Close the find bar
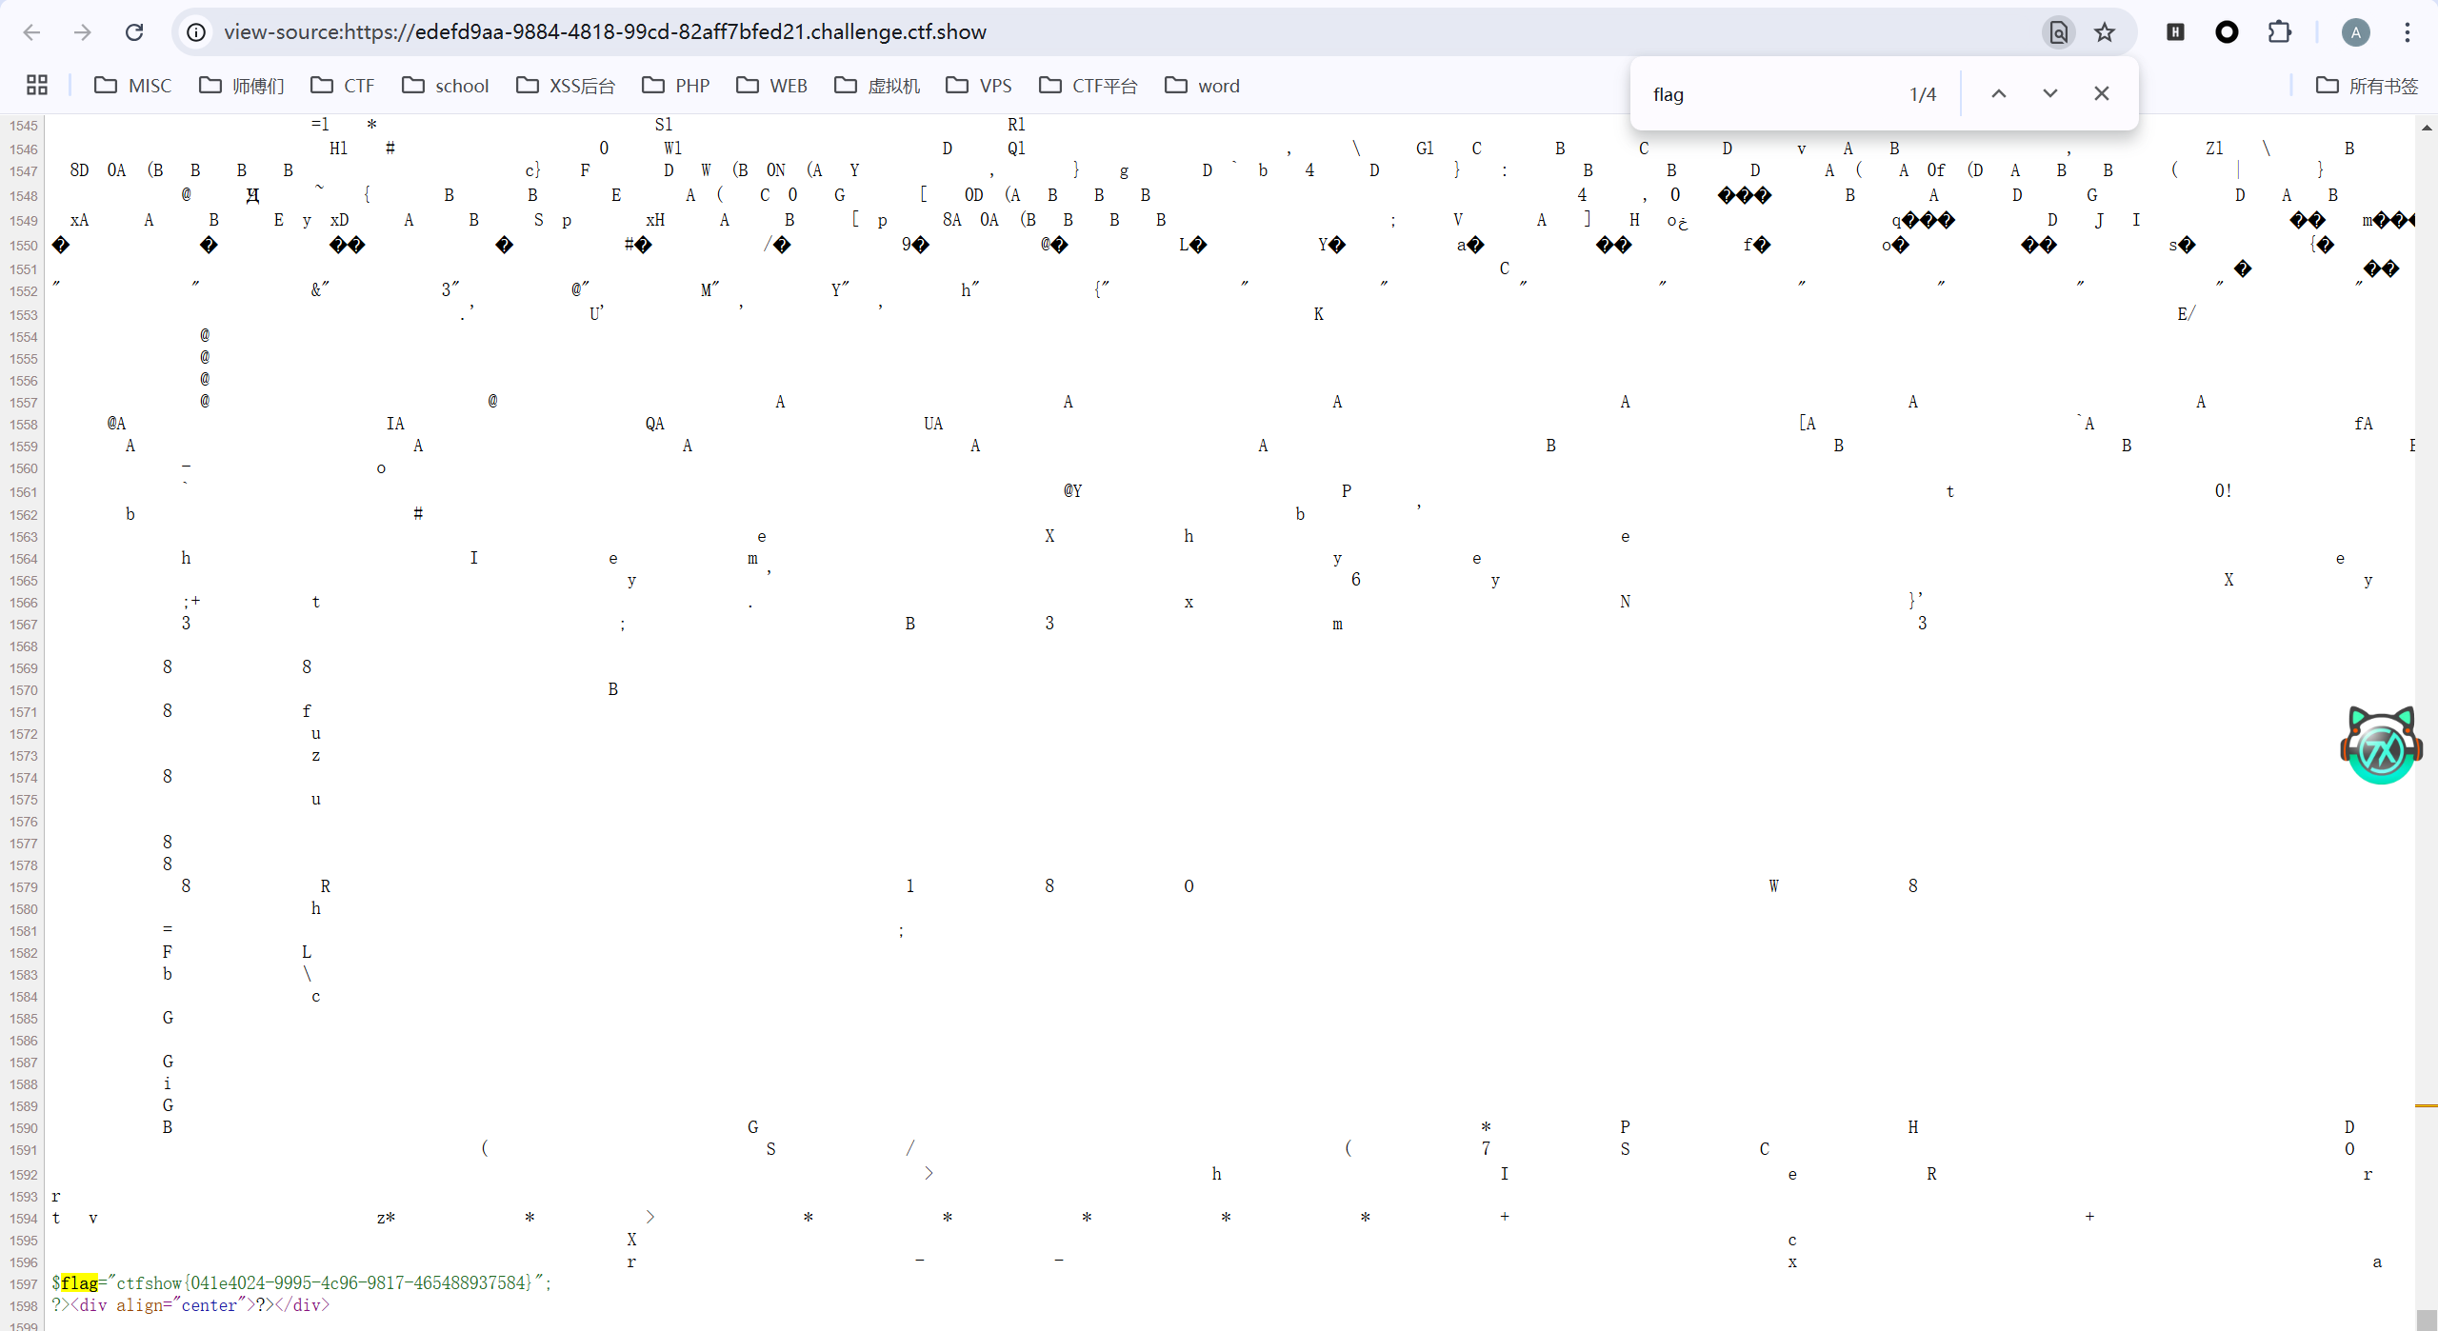 (2101, 93)
